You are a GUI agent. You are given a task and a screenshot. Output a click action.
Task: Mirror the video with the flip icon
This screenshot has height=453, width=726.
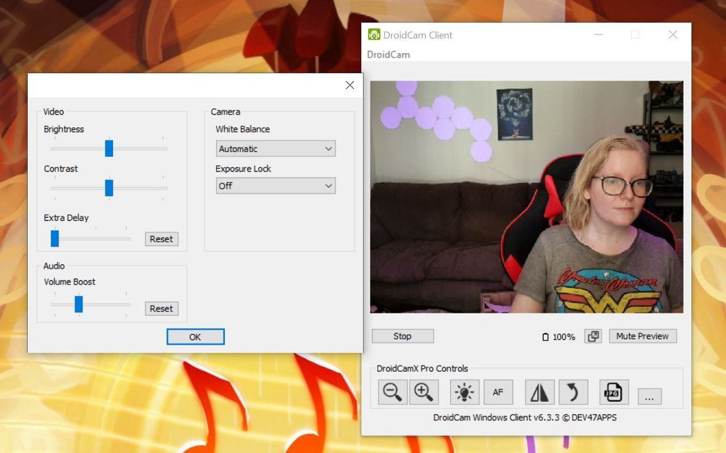[x=539, y=392]
